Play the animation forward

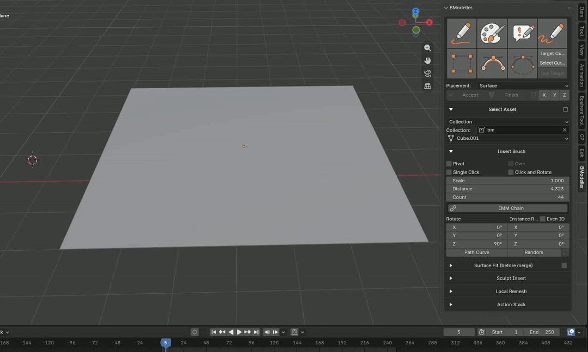tap(239, 332)
